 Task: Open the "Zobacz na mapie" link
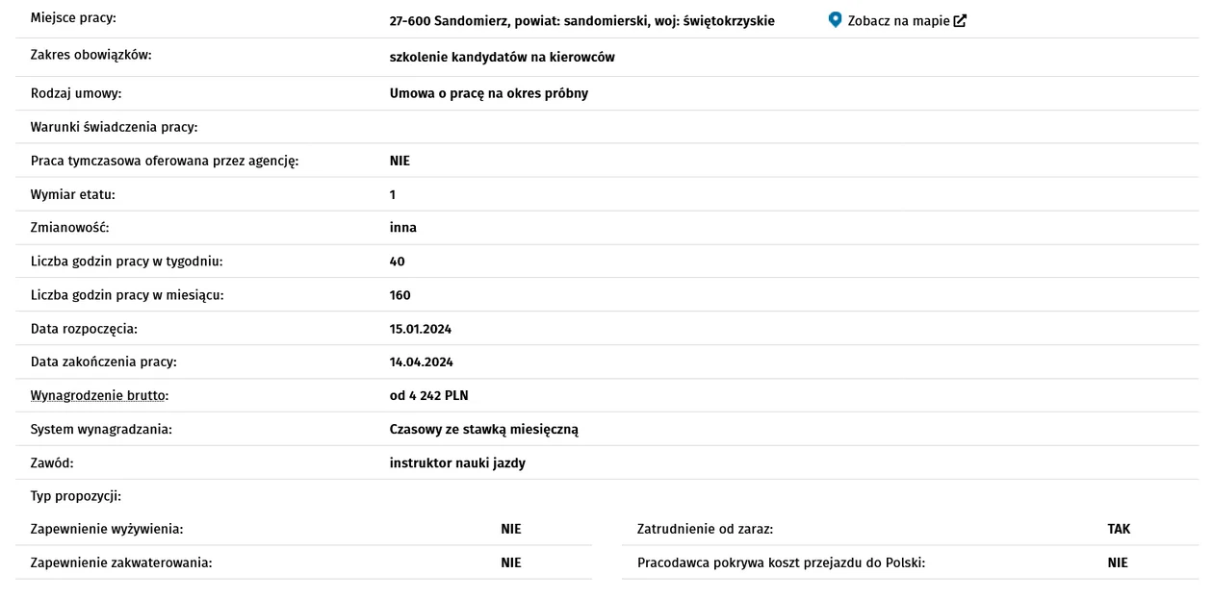click(x=898, y=21)
